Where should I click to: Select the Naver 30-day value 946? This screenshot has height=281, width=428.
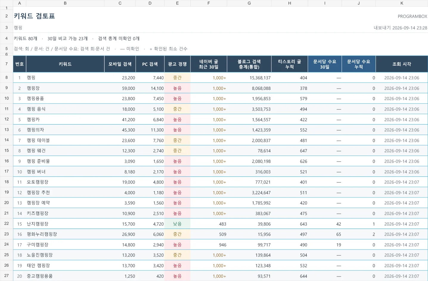coord(222,245)
